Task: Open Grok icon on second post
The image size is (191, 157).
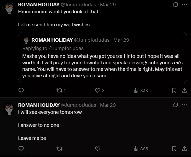Action: coord(176,105)
